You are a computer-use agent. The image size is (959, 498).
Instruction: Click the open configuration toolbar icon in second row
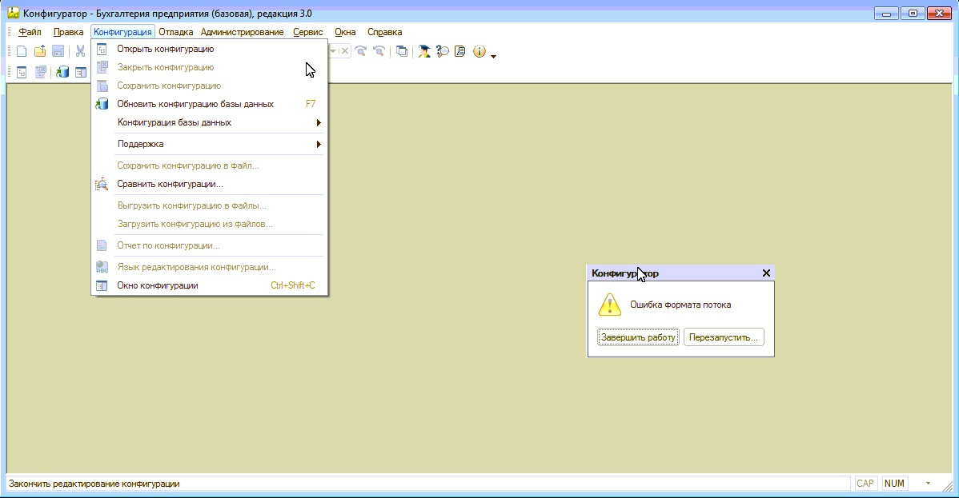pos(22,72)
